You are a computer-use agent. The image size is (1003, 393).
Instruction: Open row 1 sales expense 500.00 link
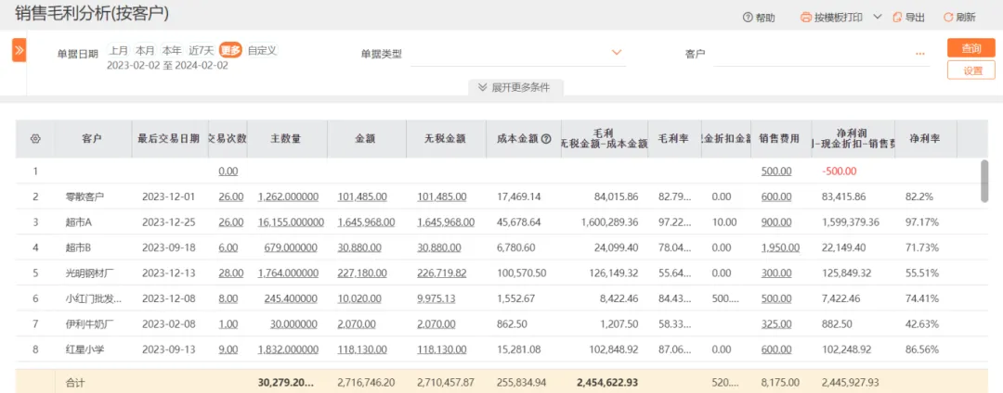pyautogui.click(x=776, y=171)
